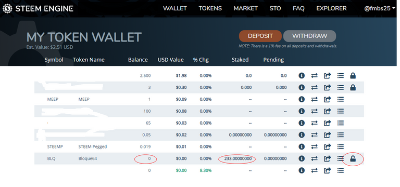Click the MY TOKEN WALLET heading
Screen dimensions: 400x187
pos(84,37)
